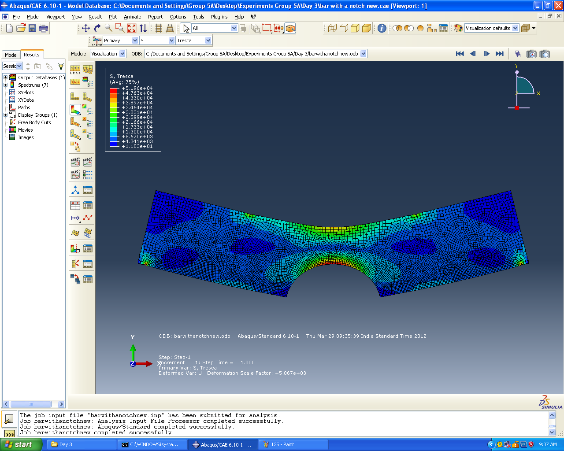Open the XY Data Manager table icon
The width and height of the screenshot is (564, 451).
coord(88,205)
